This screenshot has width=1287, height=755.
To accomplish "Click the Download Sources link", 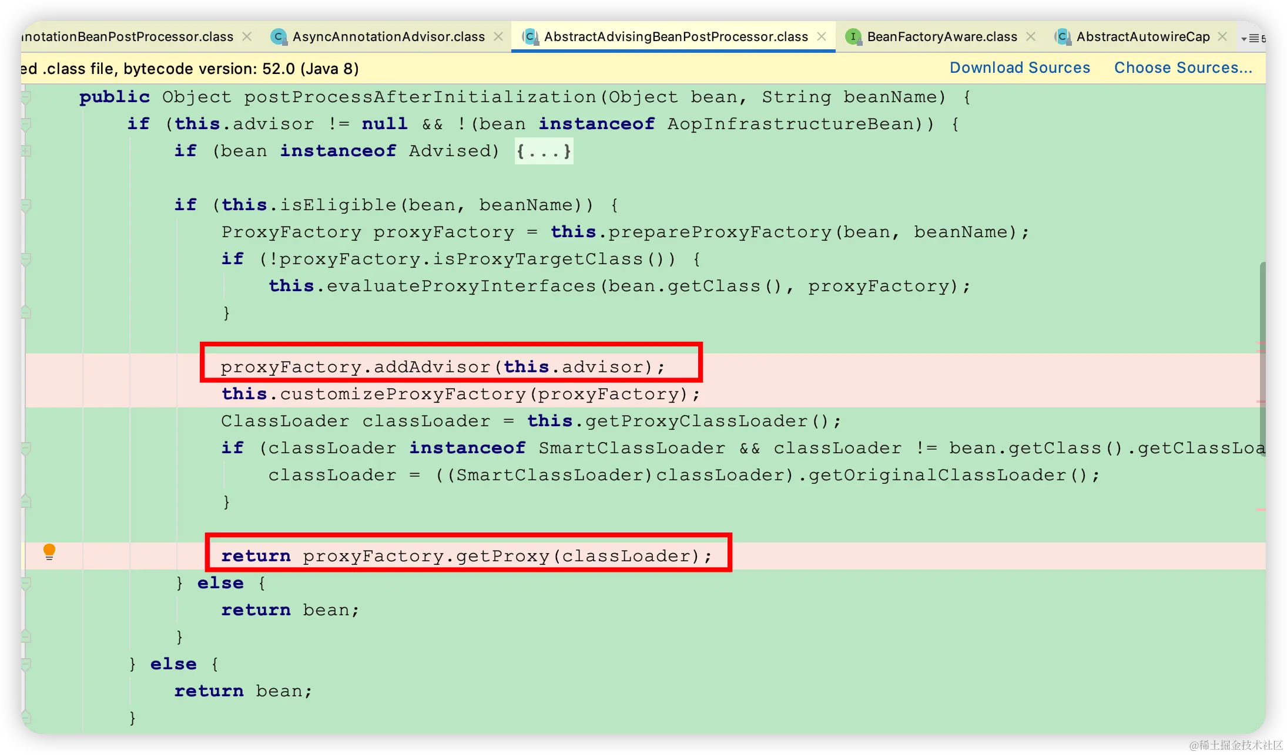I will pos(1020,68).
